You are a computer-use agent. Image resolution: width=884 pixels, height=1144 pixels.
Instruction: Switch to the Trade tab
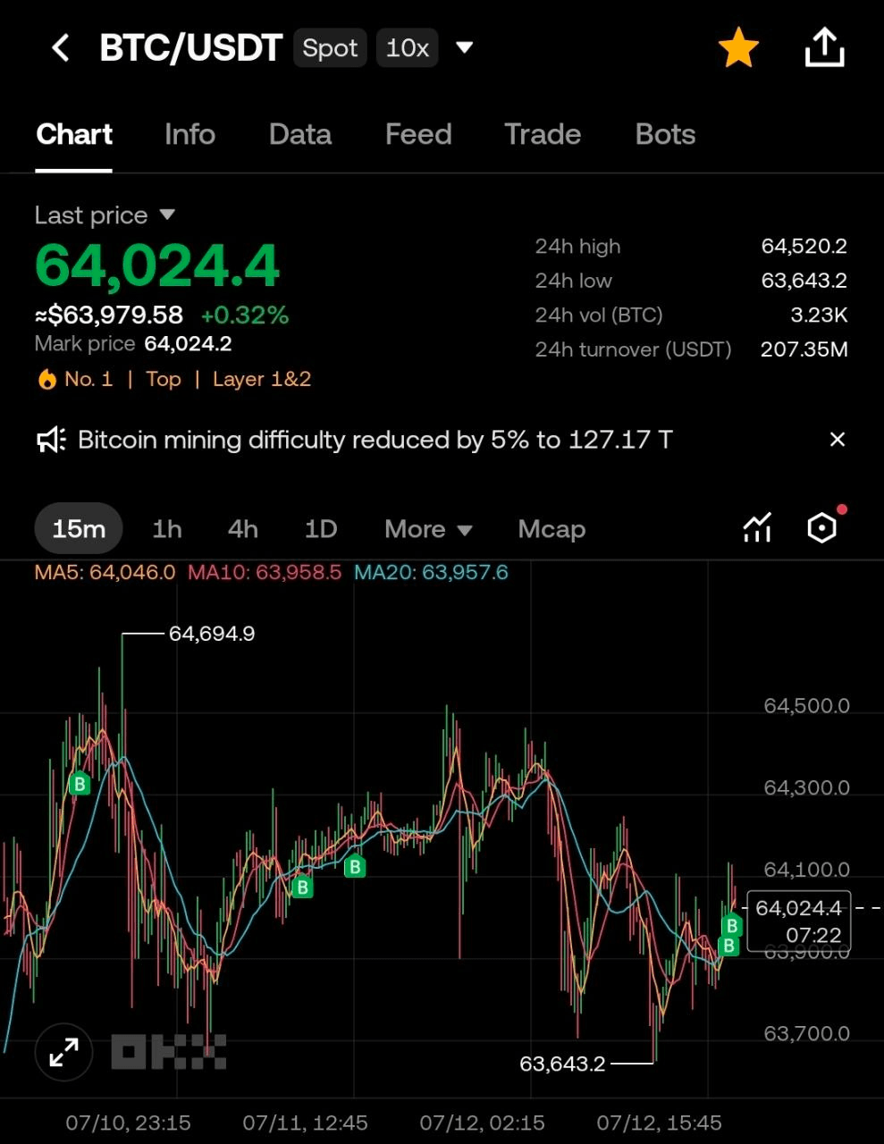[543, 135]
